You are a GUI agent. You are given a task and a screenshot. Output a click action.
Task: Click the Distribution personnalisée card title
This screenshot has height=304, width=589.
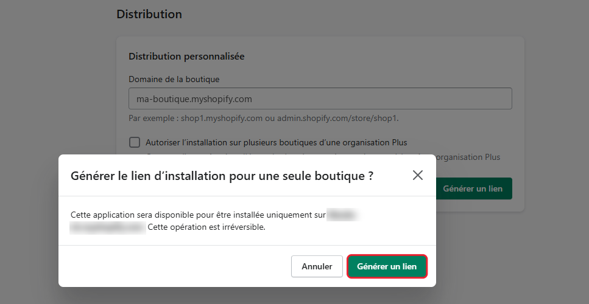[186, 56]
